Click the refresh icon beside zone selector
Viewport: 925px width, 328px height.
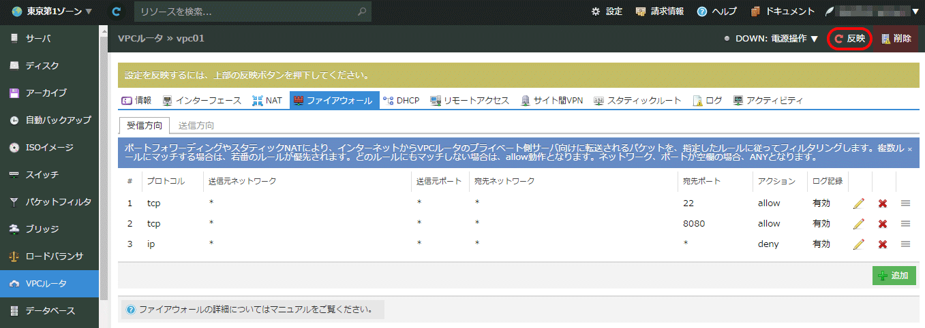(x=117, y=12)
